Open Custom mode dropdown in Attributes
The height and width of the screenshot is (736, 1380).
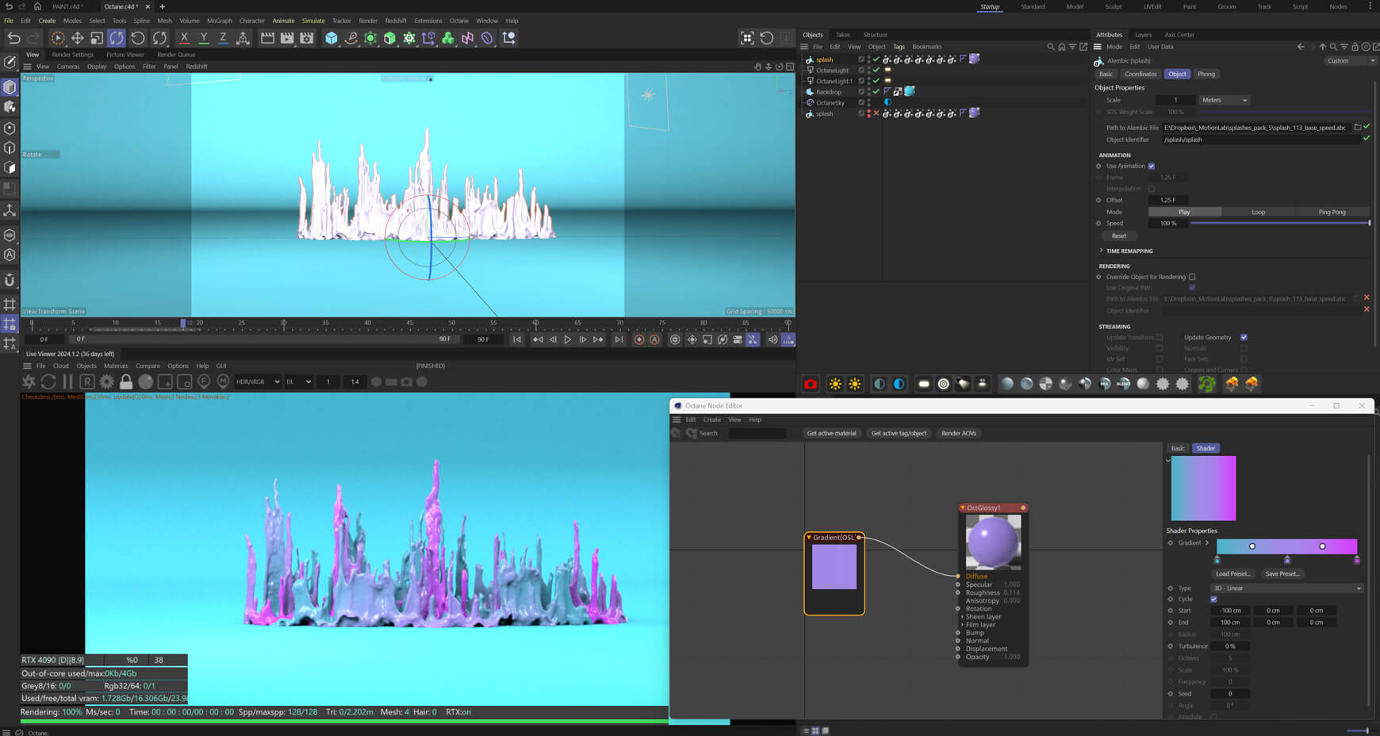(x=1350, y=60)
